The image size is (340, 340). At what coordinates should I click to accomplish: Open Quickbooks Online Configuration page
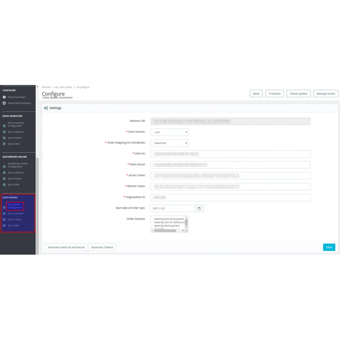tap(18, 165)
